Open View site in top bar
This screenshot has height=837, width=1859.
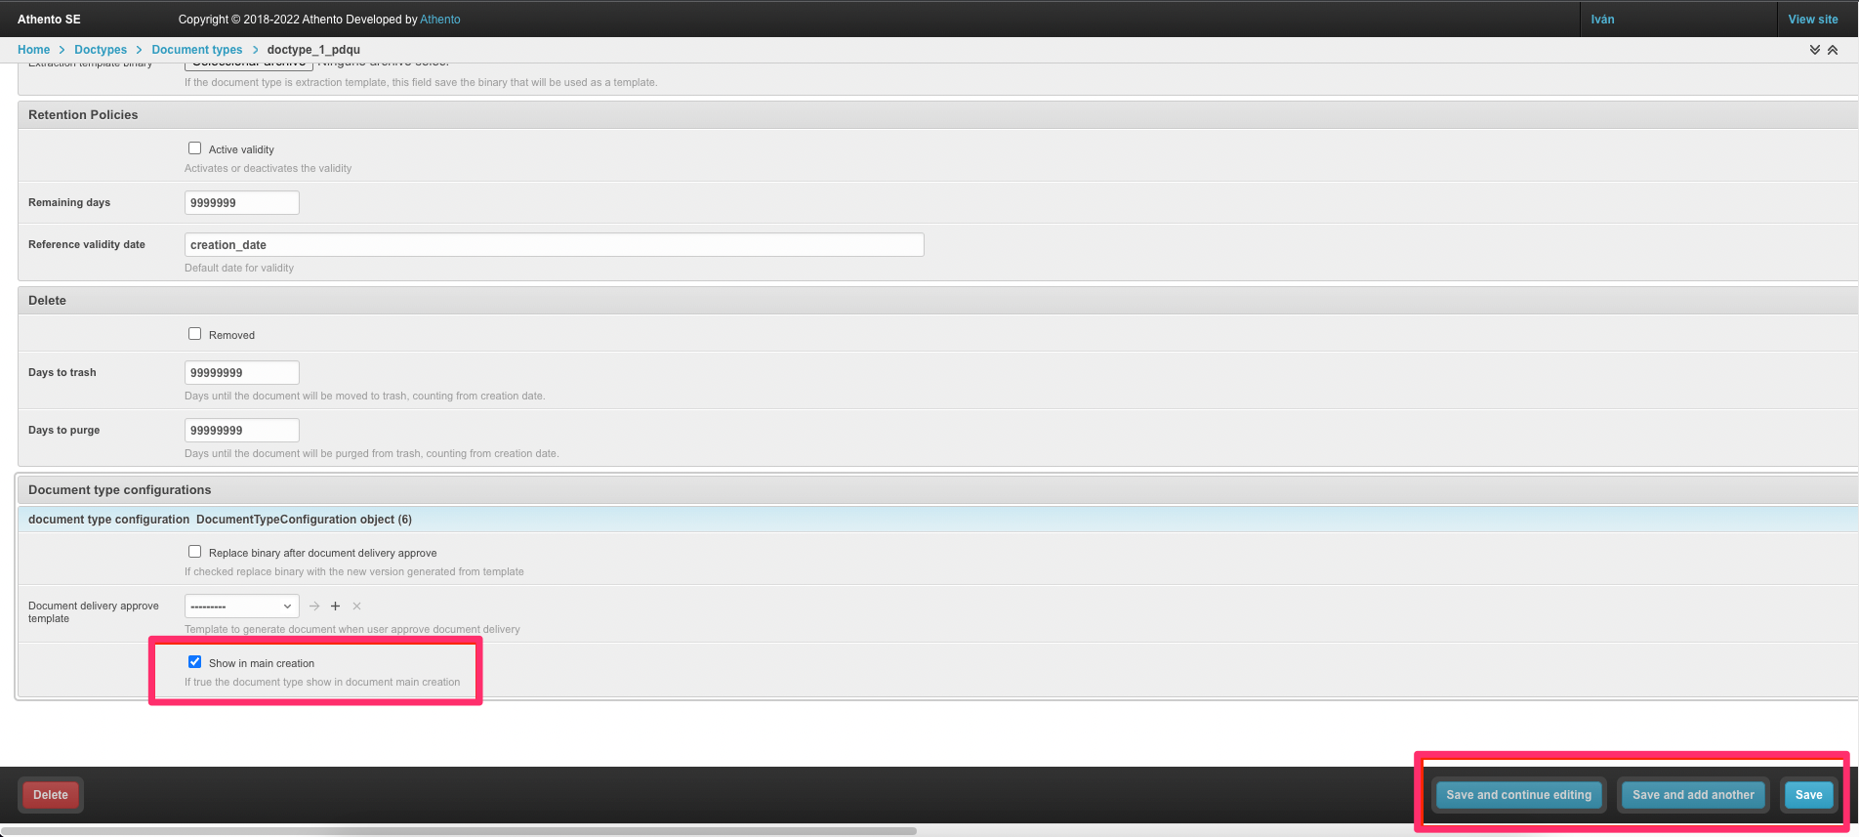[x=1812, y=20]
